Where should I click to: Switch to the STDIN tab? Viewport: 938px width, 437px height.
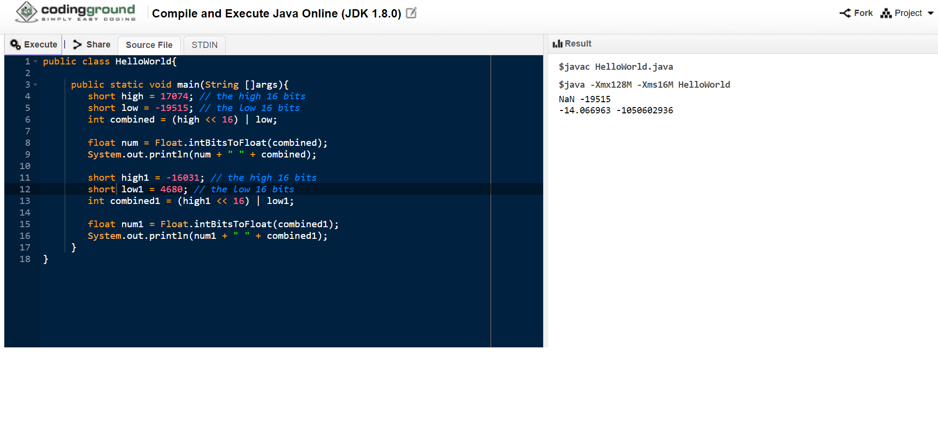click(204, 45)
